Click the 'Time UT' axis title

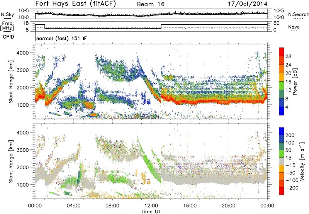[x=151, y=211]
